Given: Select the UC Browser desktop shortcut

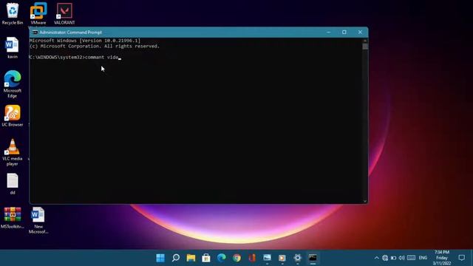Looking at the screenshot, I should pos(13,116).
